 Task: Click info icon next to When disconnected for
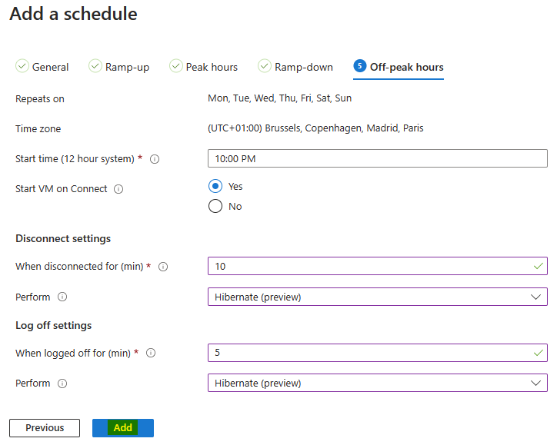[x=163, y=267]
